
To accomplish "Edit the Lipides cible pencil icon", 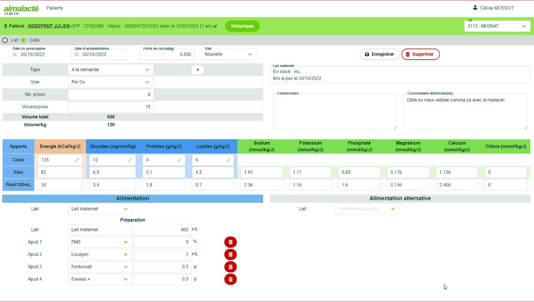I will click(x=228, y=160).
